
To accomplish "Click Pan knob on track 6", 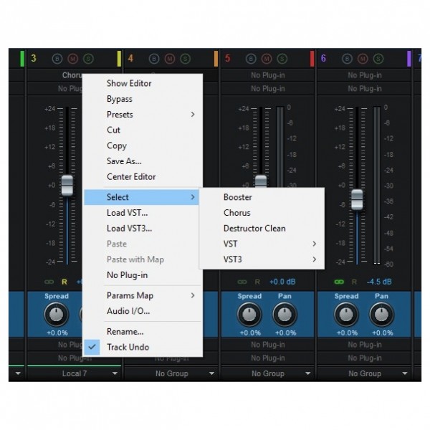I will (381, 315).
